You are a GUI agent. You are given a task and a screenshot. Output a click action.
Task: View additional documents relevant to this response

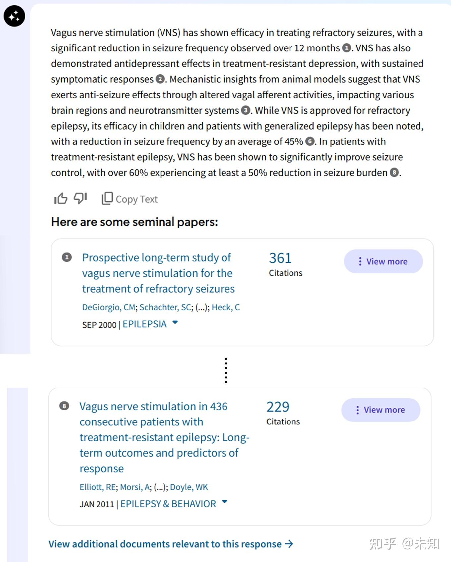171,544
